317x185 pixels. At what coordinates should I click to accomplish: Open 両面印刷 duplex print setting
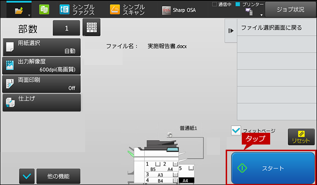42,84
